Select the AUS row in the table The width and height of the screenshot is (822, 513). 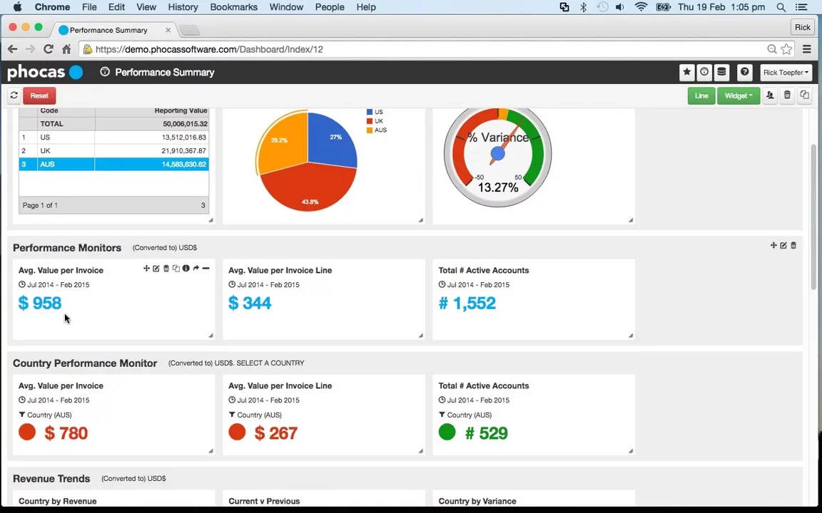(114, 165)
